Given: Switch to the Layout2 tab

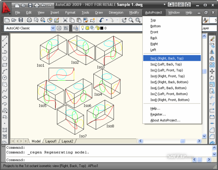Looking at the screenshot, I should [x=67, y=141].
